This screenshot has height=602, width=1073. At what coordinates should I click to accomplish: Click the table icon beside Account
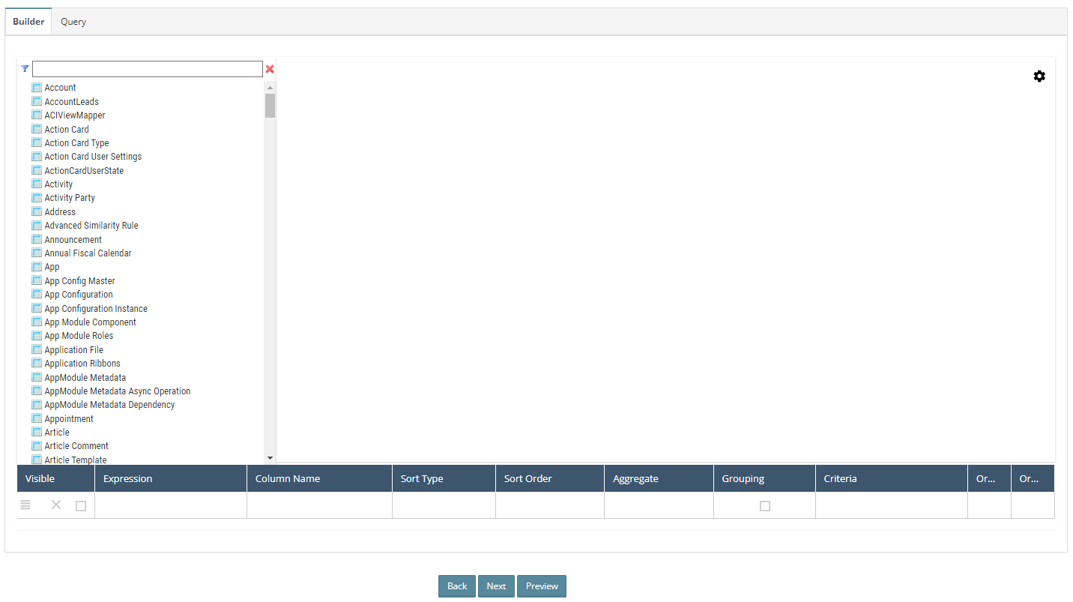click(x=37, y=88)
